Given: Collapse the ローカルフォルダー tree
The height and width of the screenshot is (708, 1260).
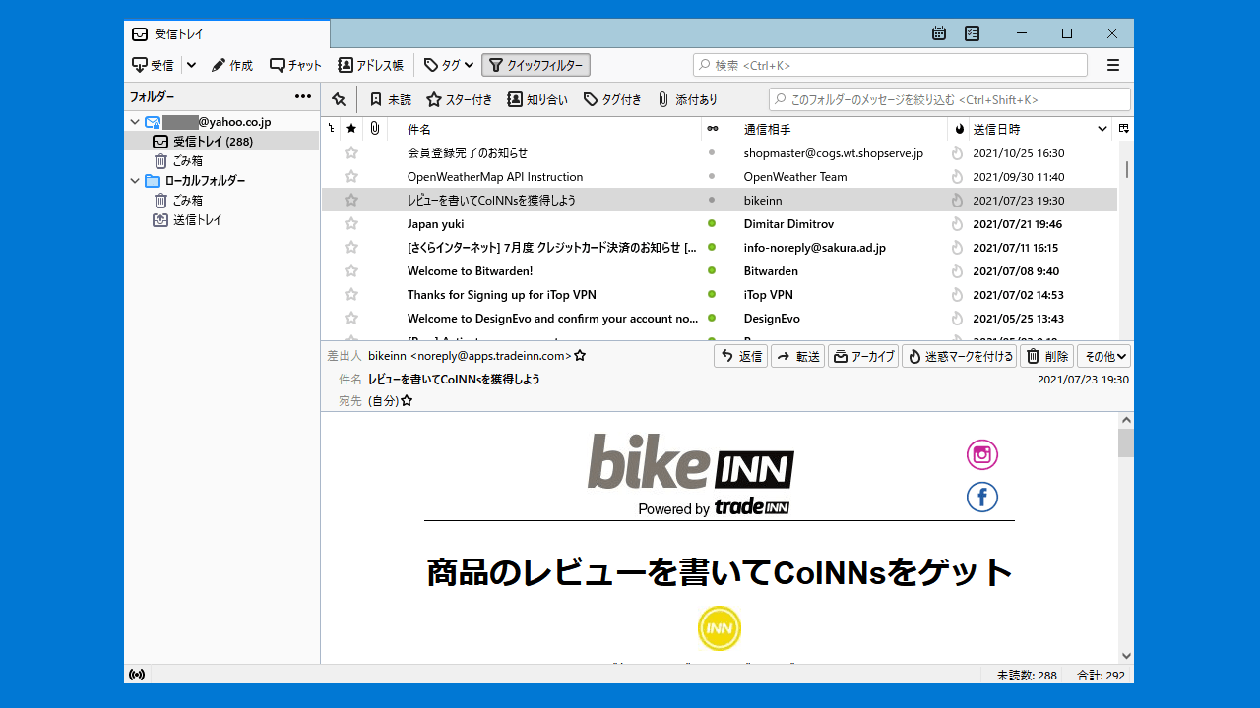Looking at the screenshot, I should 135,181.
